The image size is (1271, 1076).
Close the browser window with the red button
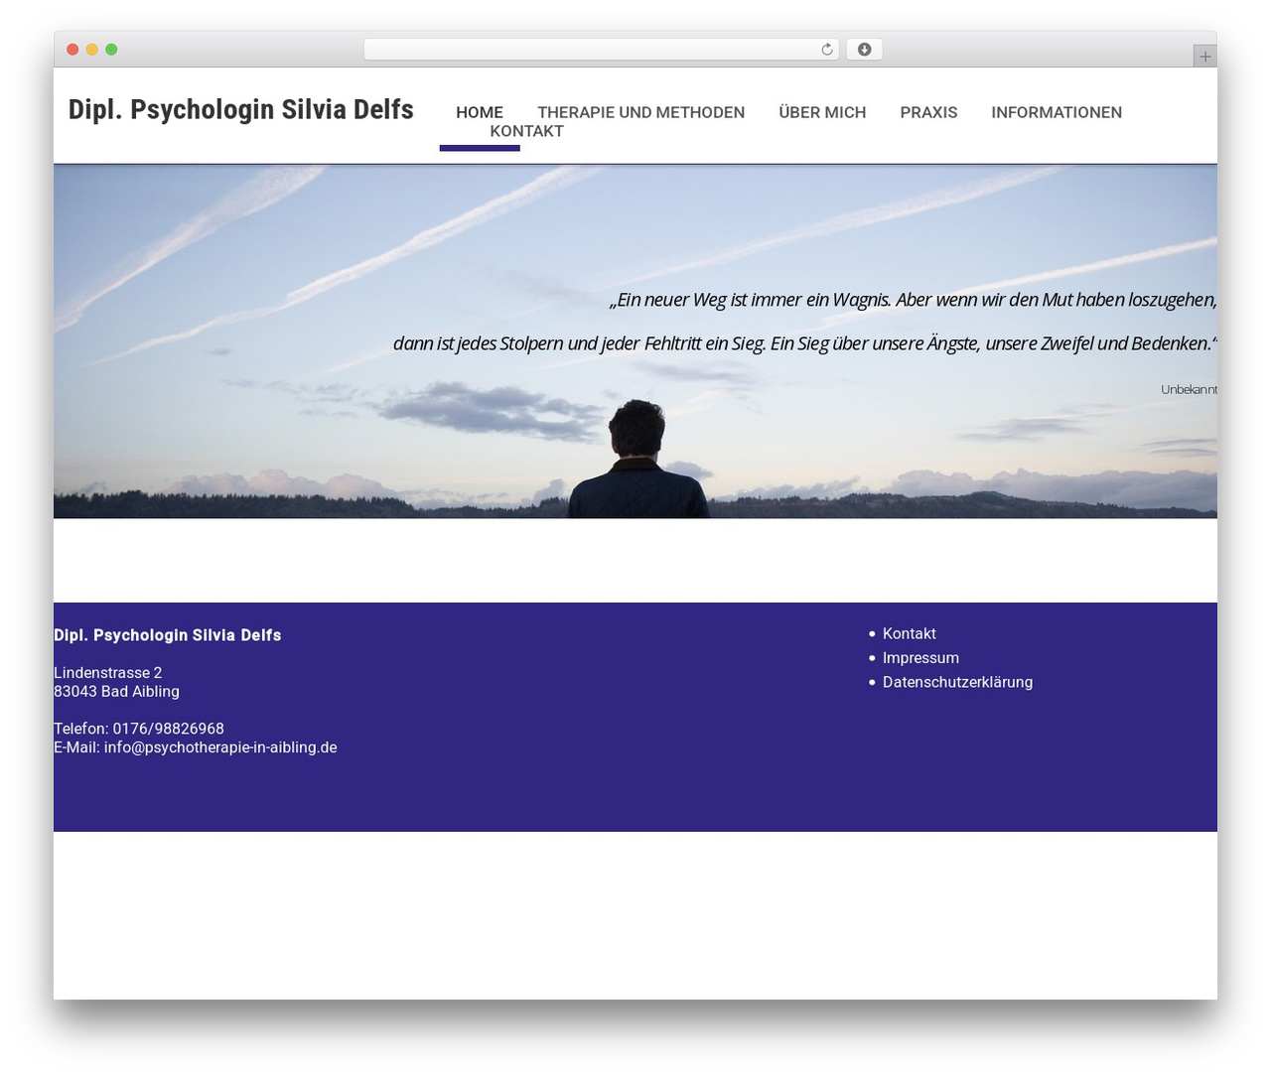click(72, 50)
